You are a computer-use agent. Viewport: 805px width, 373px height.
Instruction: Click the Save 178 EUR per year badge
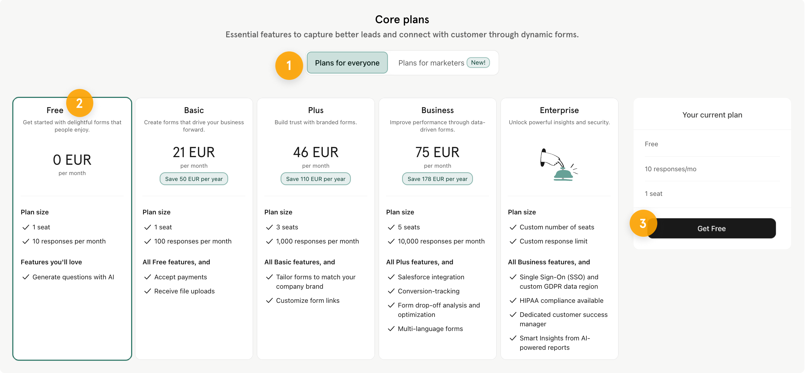point(437,179)
